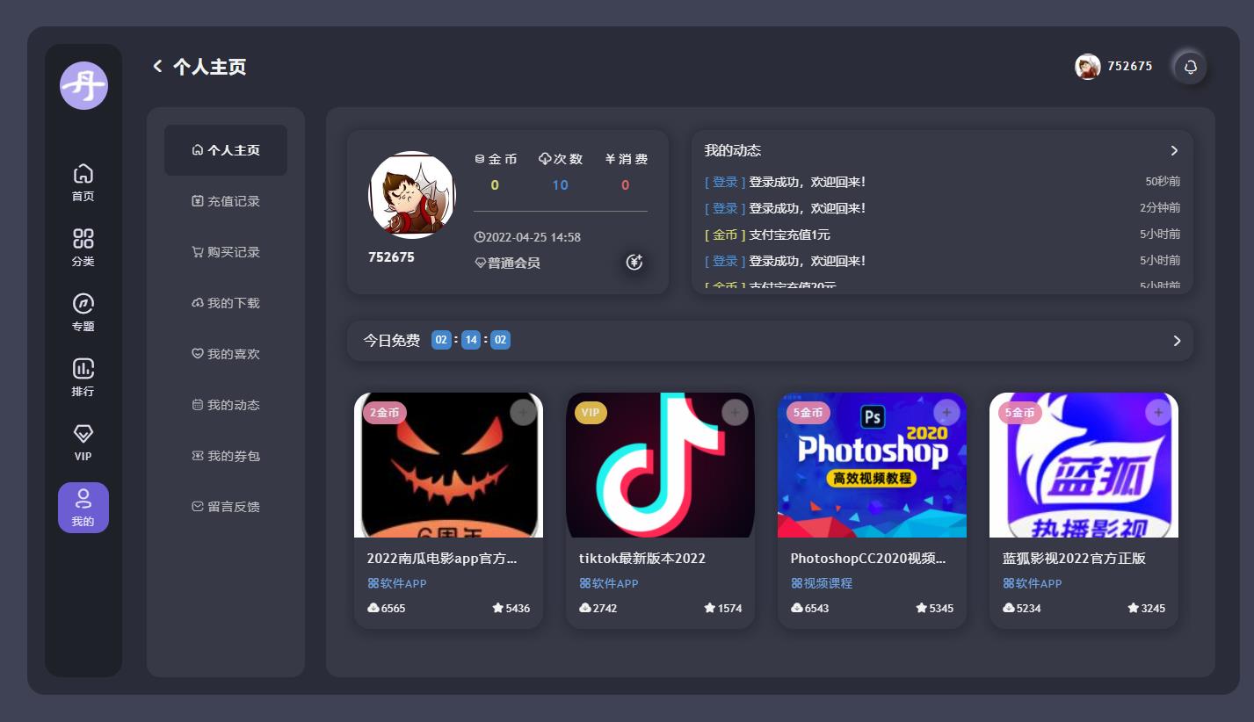Expand 今日免费 section arrow

(x=1177, y=341)
